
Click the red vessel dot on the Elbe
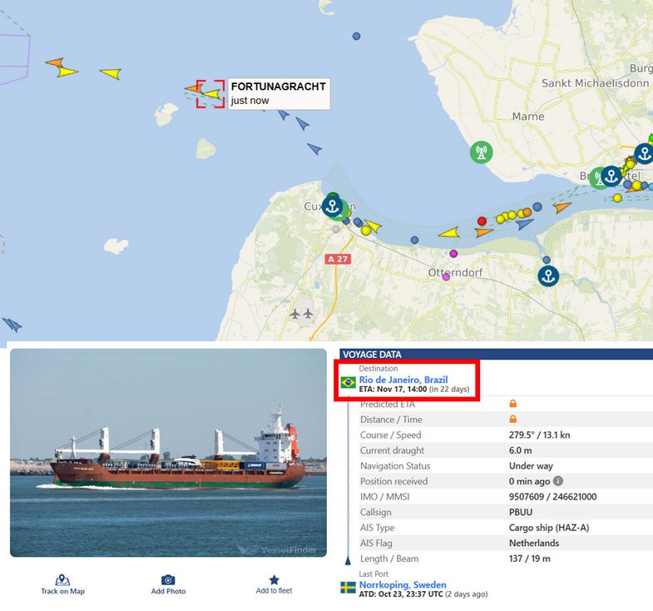coord(482,221)
